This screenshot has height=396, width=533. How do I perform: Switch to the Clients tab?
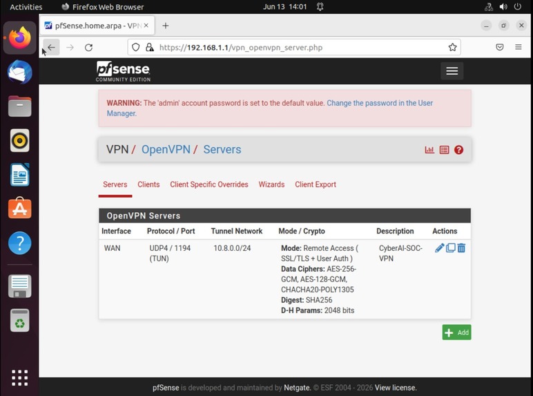tap(148, 185)
